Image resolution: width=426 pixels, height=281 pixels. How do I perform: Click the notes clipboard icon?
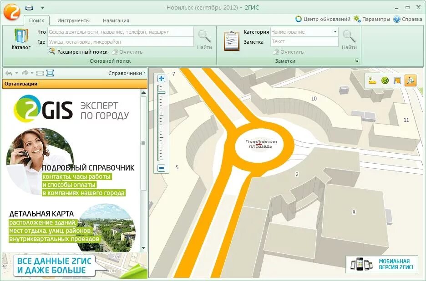coord(232,41)
